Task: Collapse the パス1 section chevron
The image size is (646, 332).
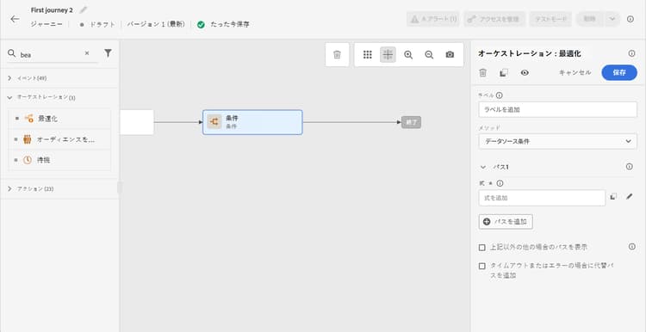Action: (483, 167)
